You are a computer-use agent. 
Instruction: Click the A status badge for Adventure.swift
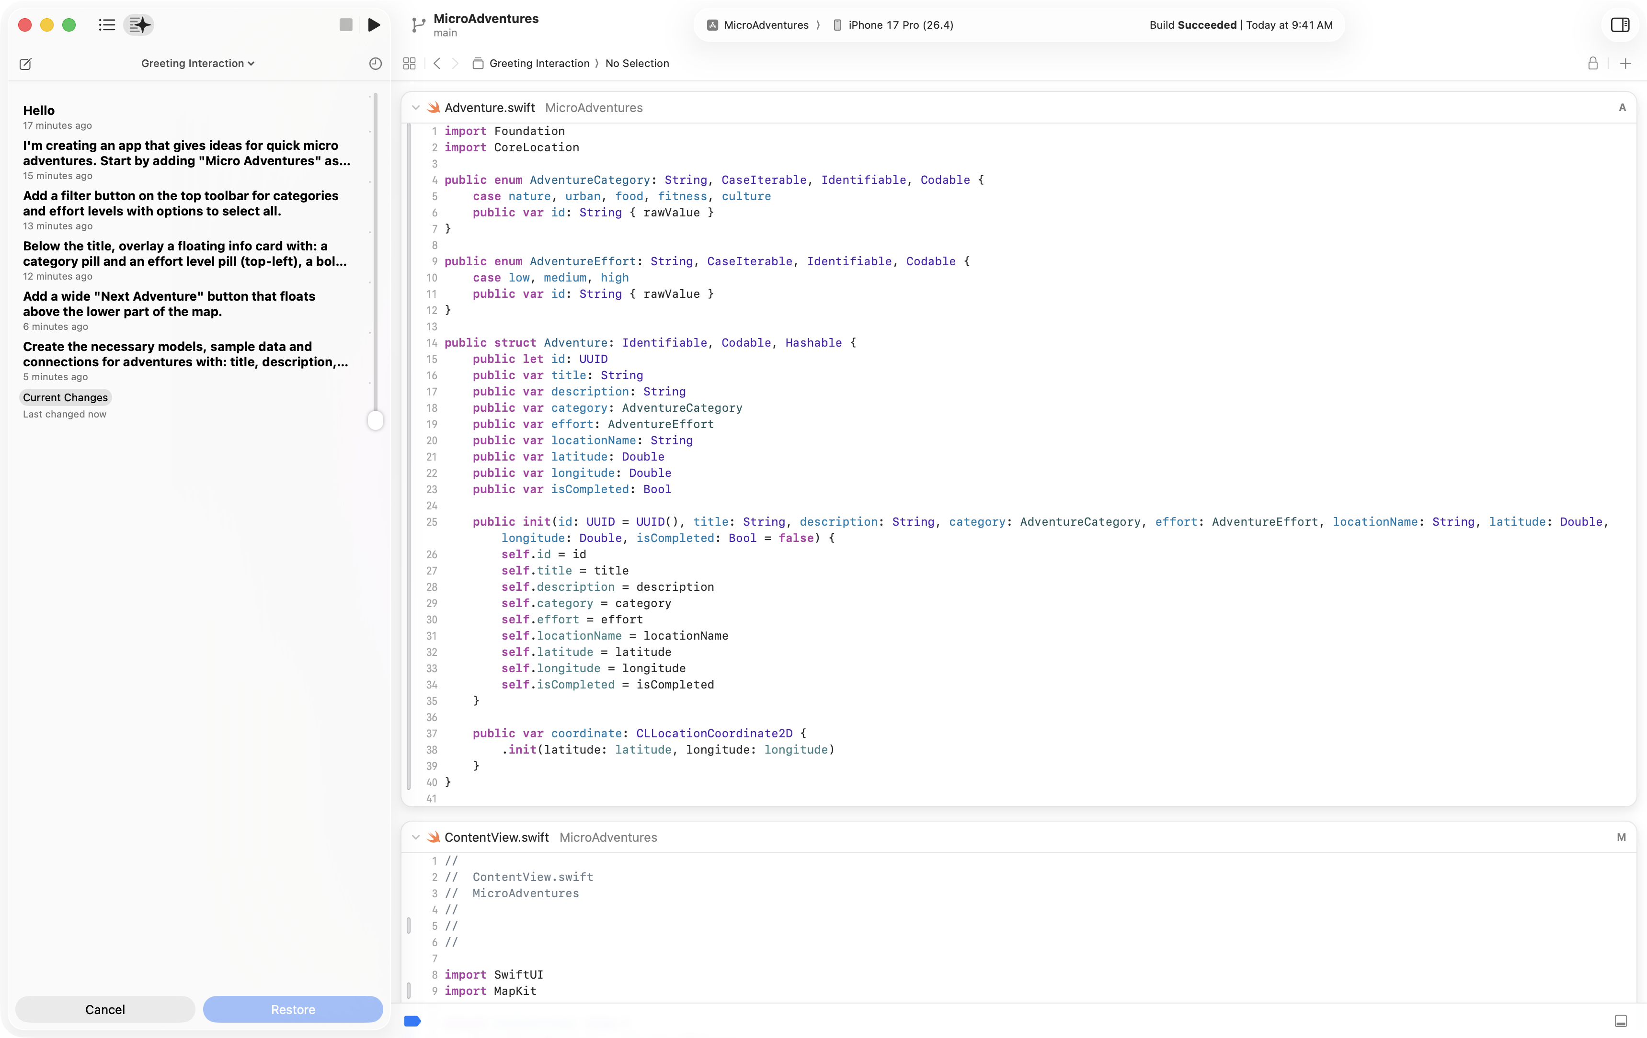coord(1623,108)
